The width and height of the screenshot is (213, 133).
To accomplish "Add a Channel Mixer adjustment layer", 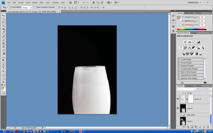I will click(203, 48).
